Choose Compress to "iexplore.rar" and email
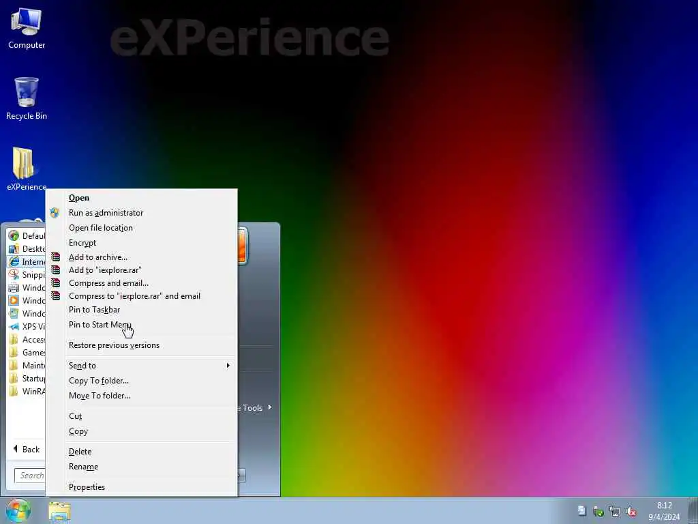The image size is (698, 524). [x=134, y=296]
